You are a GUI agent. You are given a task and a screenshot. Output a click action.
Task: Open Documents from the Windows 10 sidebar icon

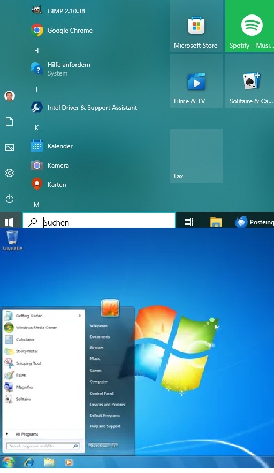pyautogui.click(x=10, y=122)
